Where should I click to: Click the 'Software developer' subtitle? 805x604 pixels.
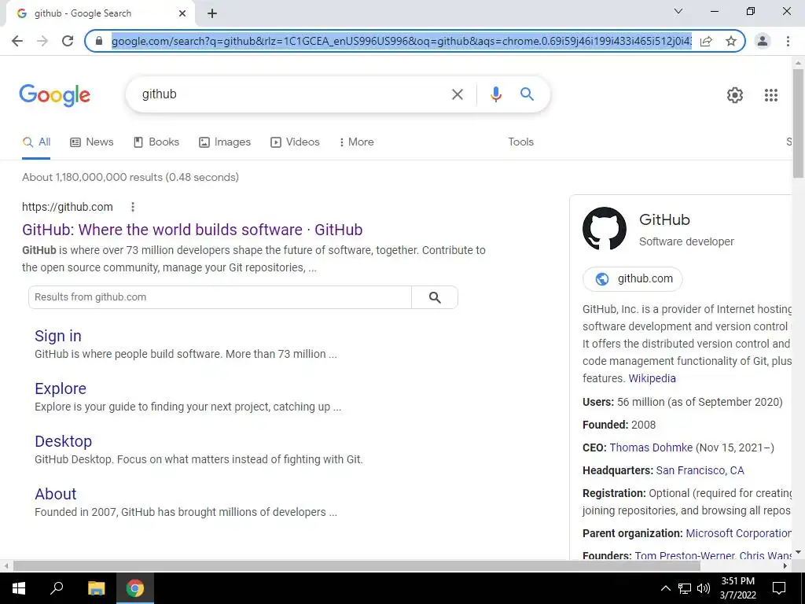tap(686, 241)
